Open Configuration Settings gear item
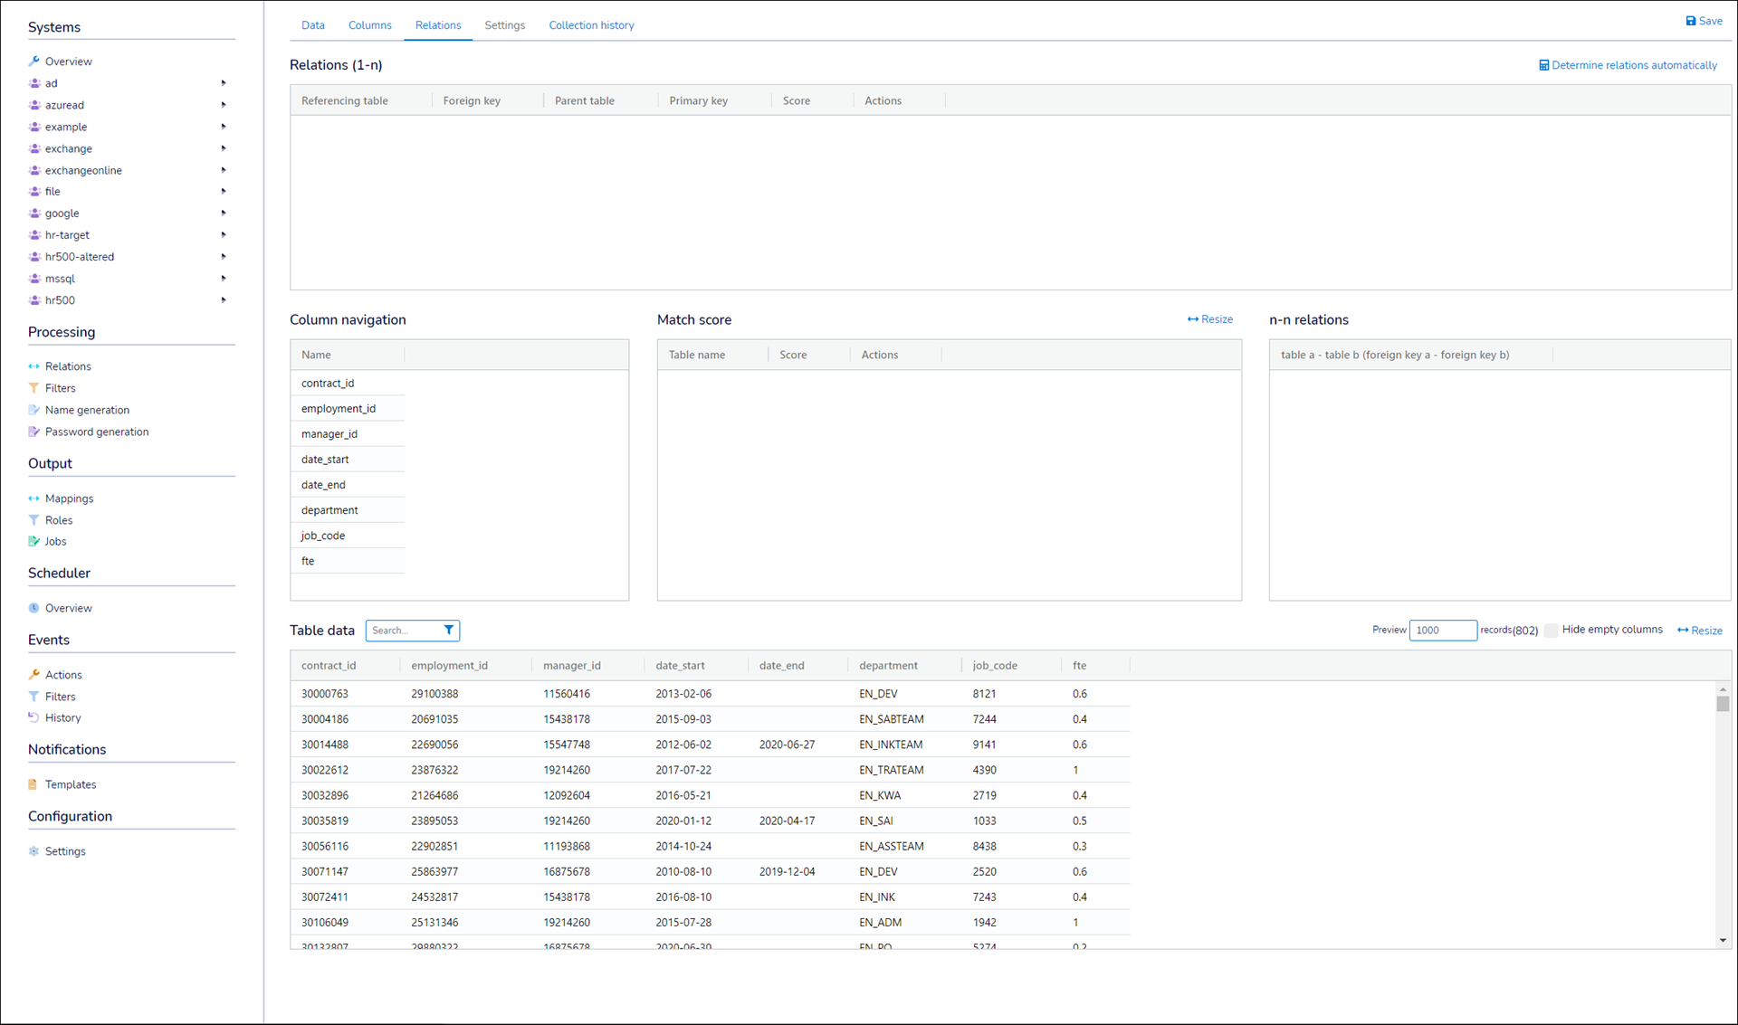1738x1025 pixels. pos(64,851)
